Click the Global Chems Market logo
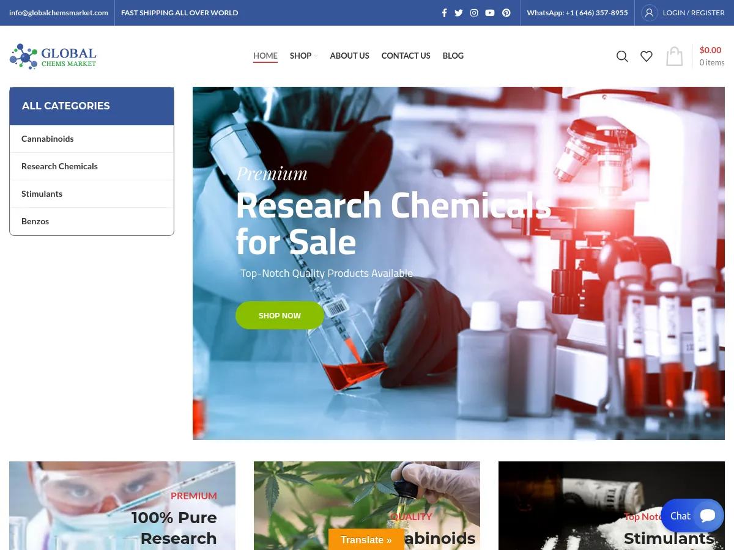 coord(53,56)
